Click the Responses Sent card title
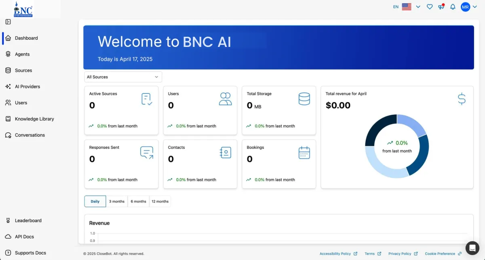The image size is (485, 260). [104, 148]
